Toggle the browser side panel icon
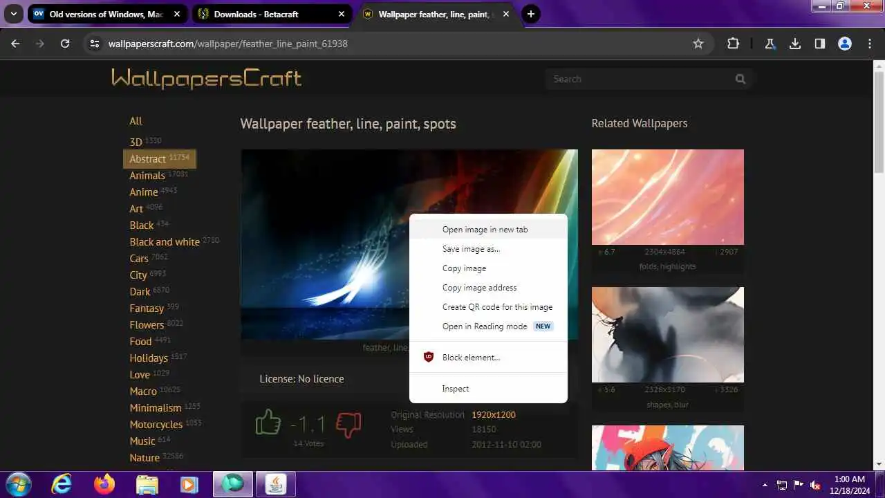The width and height of the screenshot is (885, 498). pos(820,44)
